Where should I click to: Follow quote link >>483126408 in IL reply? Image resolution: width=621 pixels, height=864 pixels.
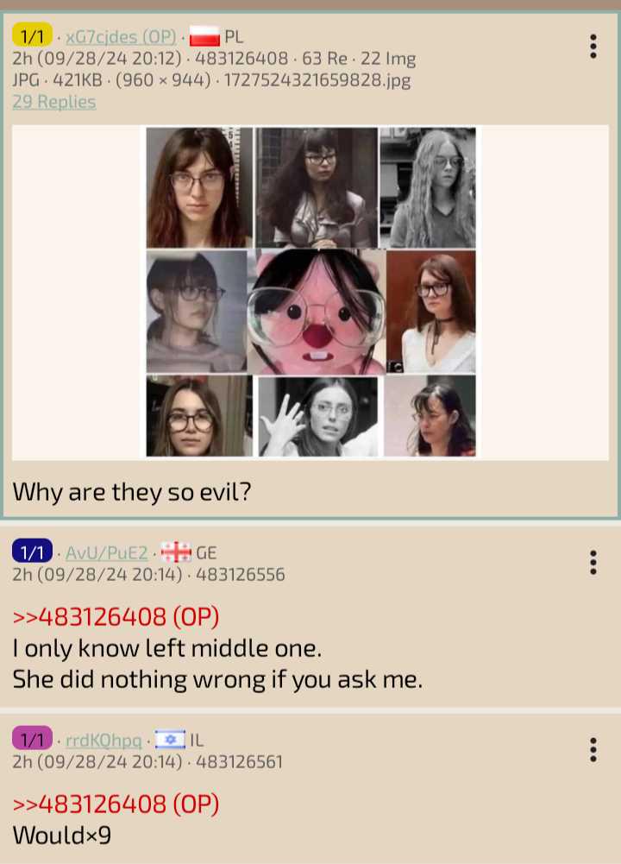click(116, 804)
